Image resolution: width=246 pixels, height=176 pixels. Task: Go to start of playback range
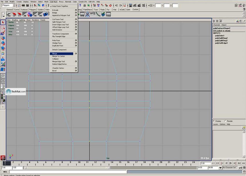pyautogui.click(x=213, y=163)
